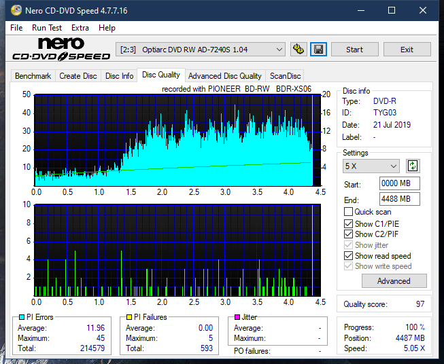Viewport: 444px width, 364px height.
Task: Click the Exit button
Action: (407, 50)
